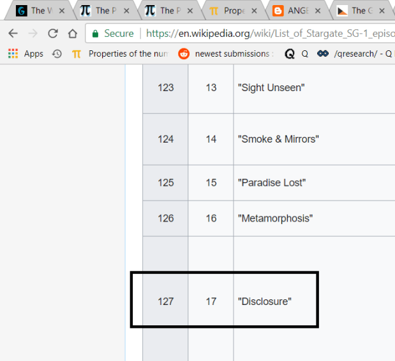Image resolution: width=395 pixels, height=361 pixels.
Task: Open Properties of the number bookmark
Action: click(120, 54)
